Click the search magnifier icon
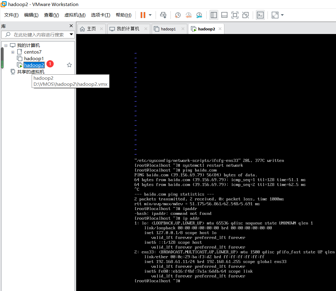Viewport: 336px width, 291px height. pos(8,34)
